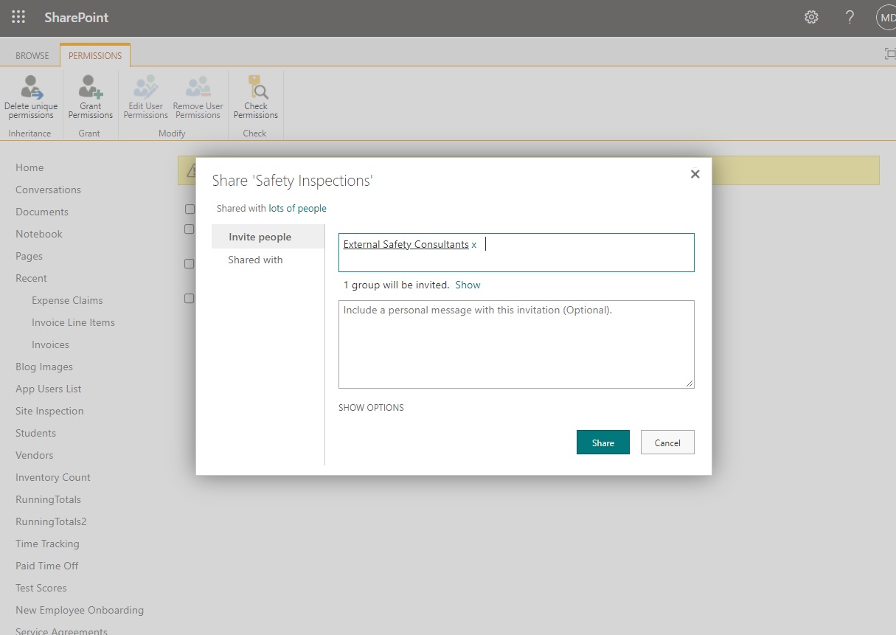This screenshot has width=896, height=635.
Task: Tick the first checkbox behind the dialog
Action: (x=190, y=209)
